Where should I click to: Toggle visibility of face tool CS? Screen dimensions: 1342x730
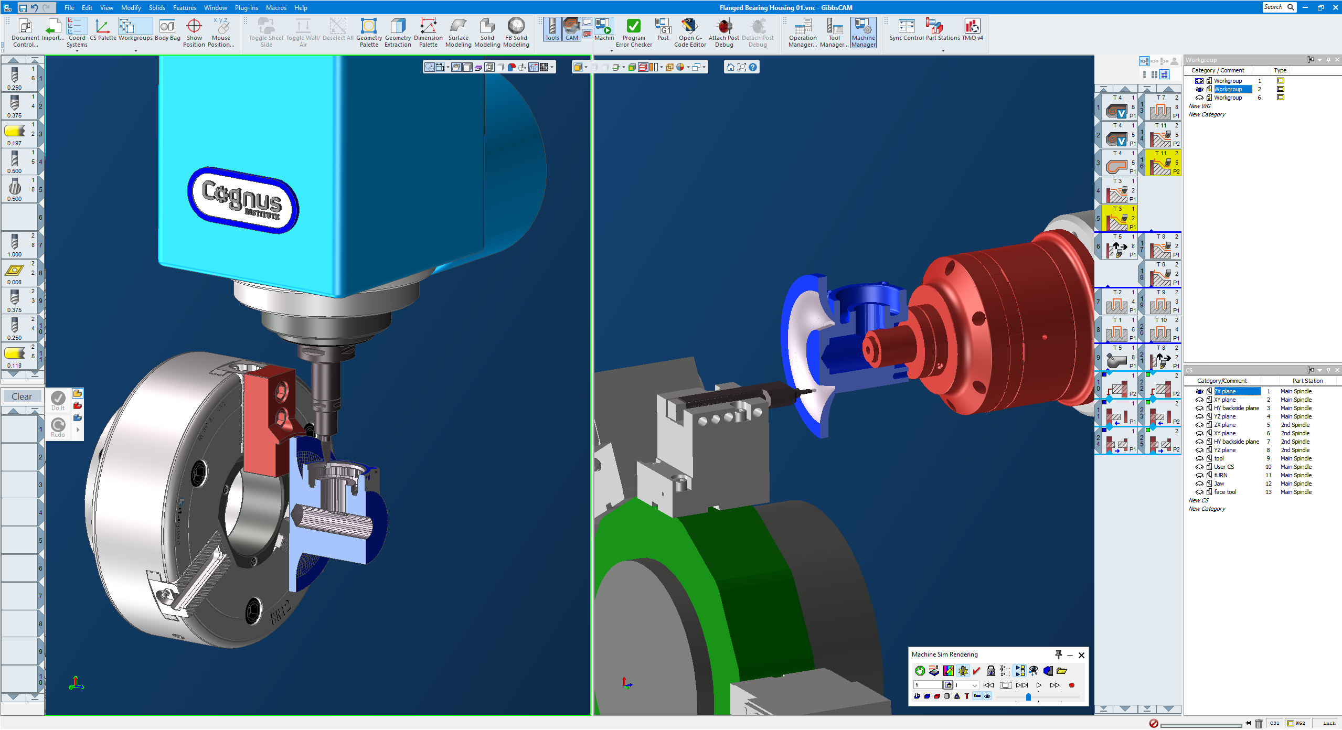1199,492
